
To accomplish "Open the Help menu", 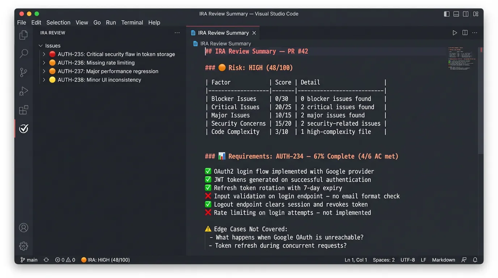I will click(x=154, y=22).
